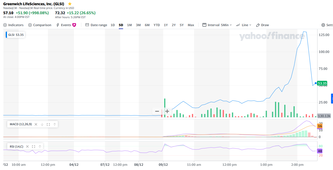Click the orange MACD value 16 tag
Image resolution: width=333 pixels, height=170 pixels.
coord(320,126)
